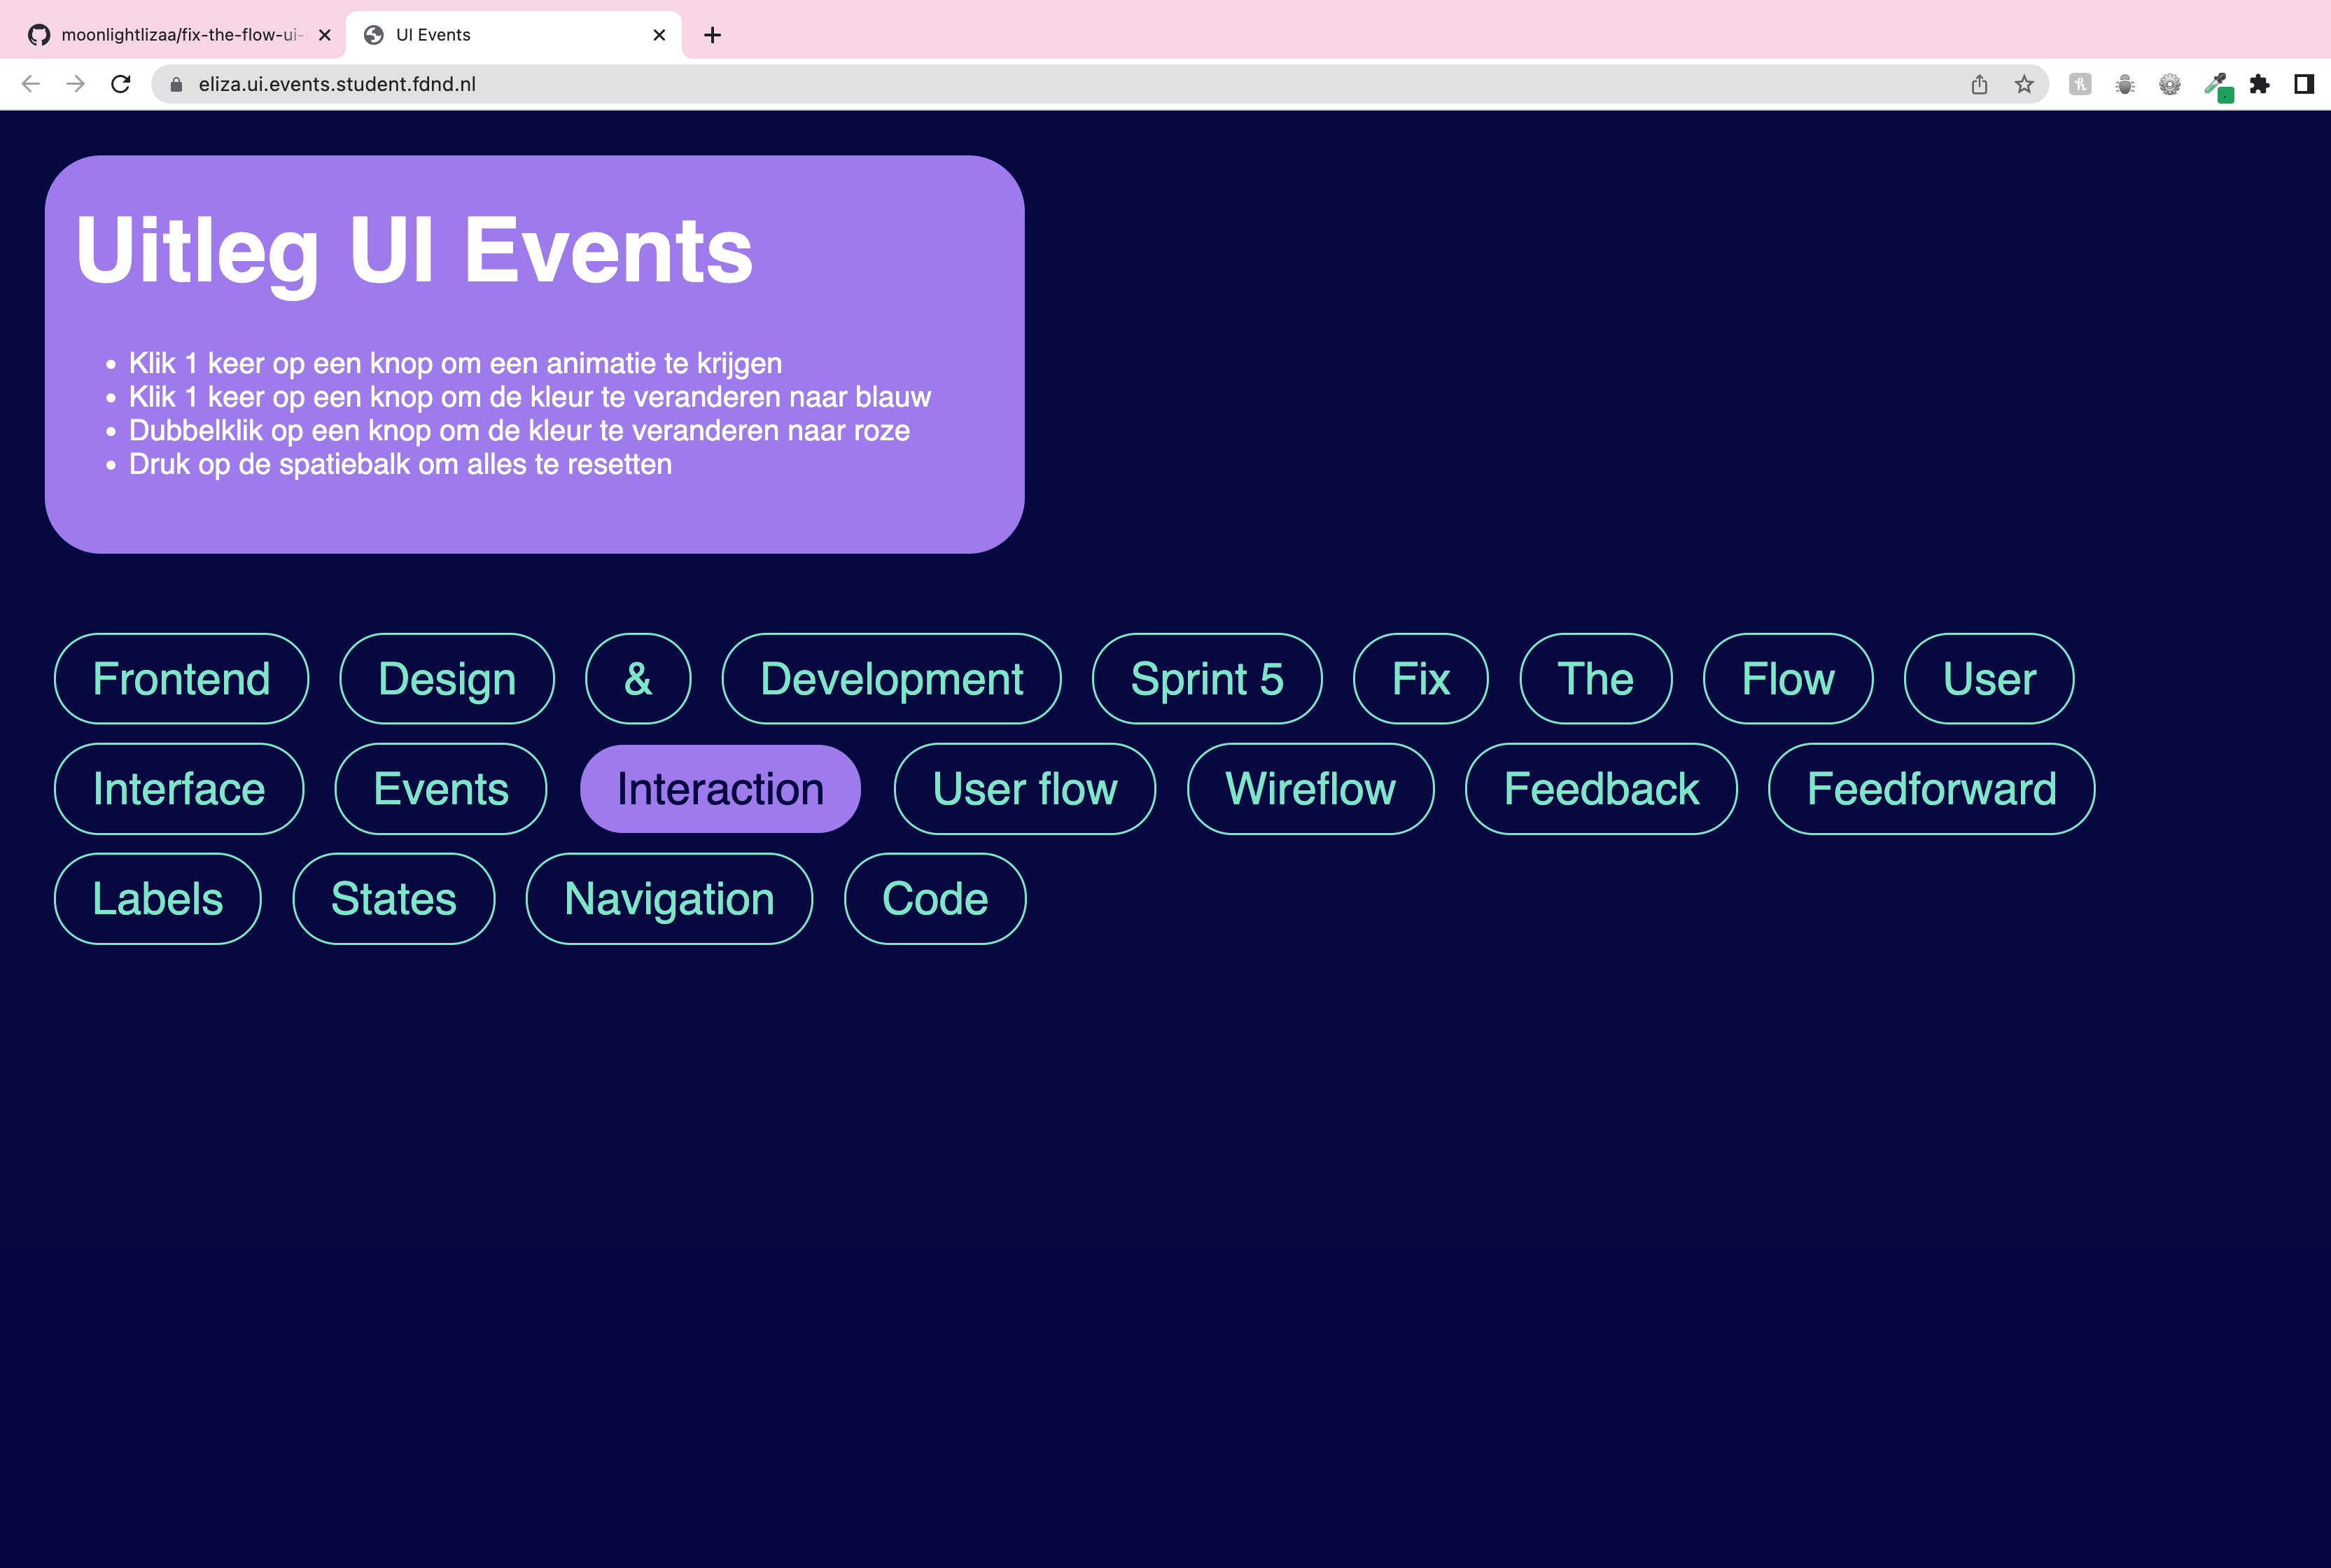
Task: Click the The button
Action: tap(1595, 679)
